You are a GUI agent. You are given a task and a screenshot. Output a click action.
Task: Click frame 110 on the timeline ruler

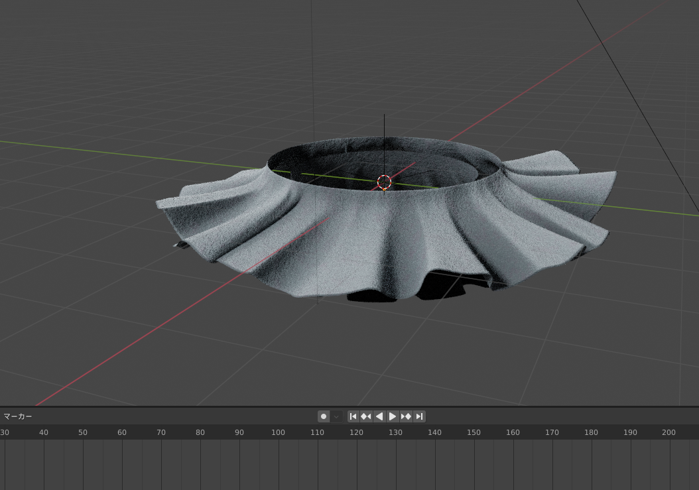tap(318, 432)
